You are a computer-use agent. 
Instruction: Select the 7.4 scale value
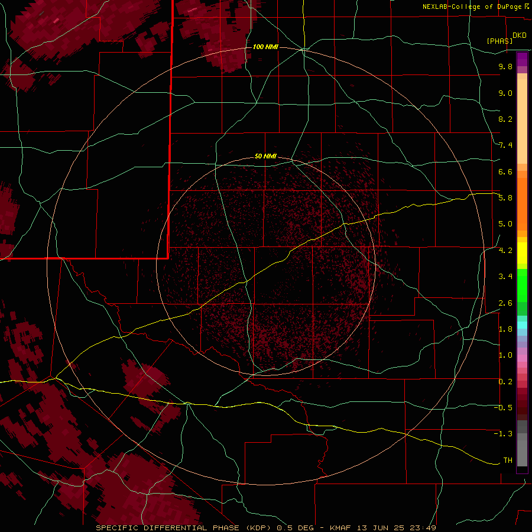tap(505, 145)
